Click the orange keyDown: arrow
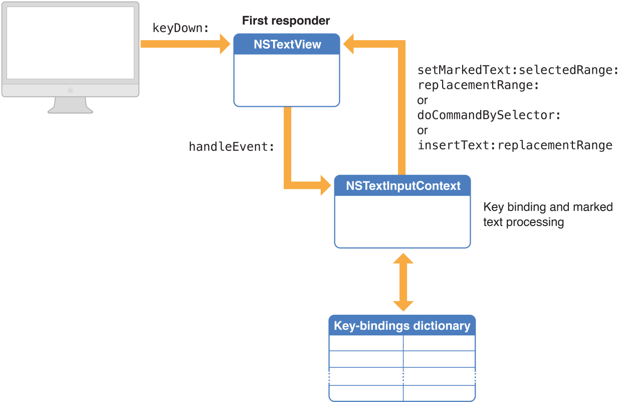 [185, 44]
